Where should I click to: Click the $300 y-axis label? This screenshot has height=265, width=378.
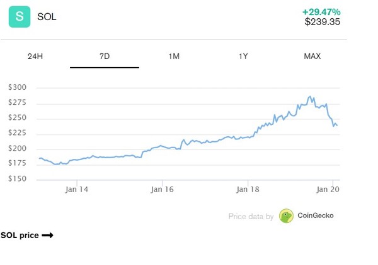coord(17,87)
